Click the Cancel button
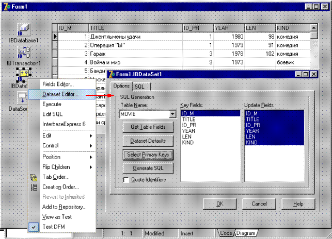The height and width of the screenshot is (239, 332). [x=259, y=203]
